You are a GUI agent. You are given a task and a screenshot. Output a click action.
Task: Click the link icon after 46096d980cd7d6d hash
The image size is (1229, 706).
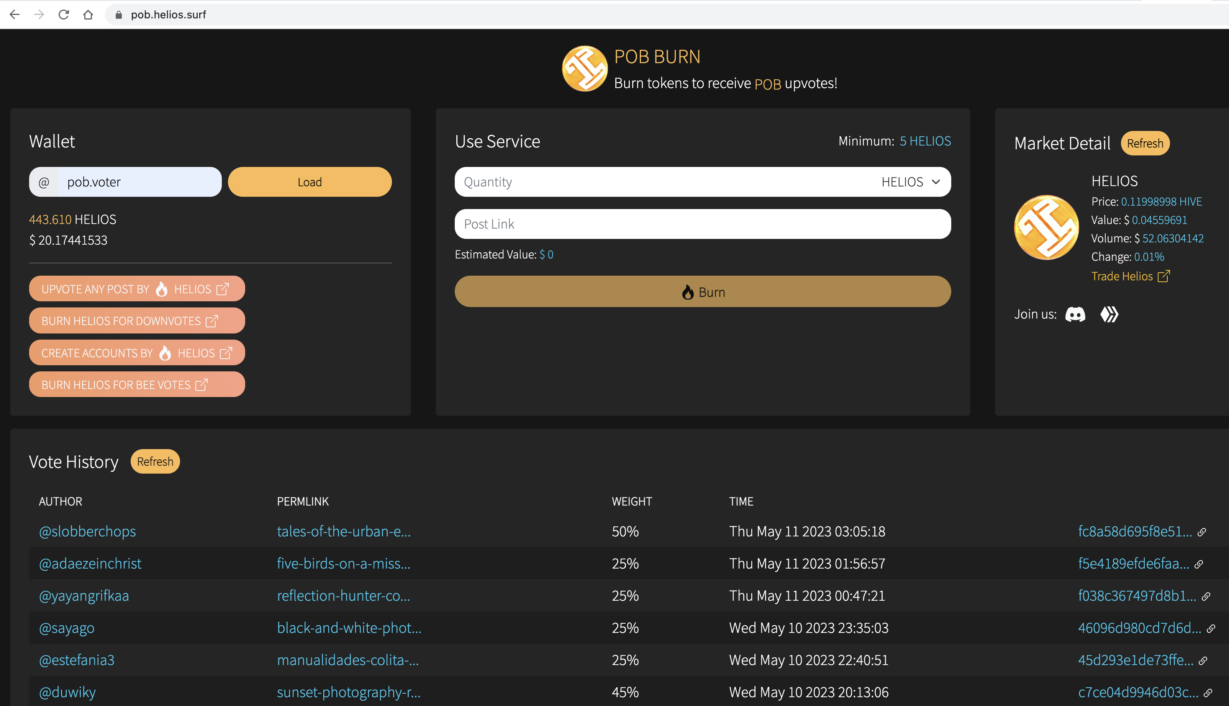coord(1211,628)
